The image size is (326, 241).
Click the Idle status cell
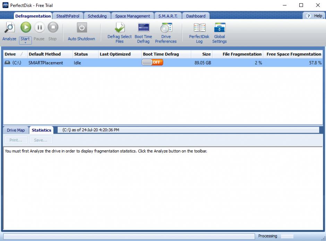pos(77,63)
